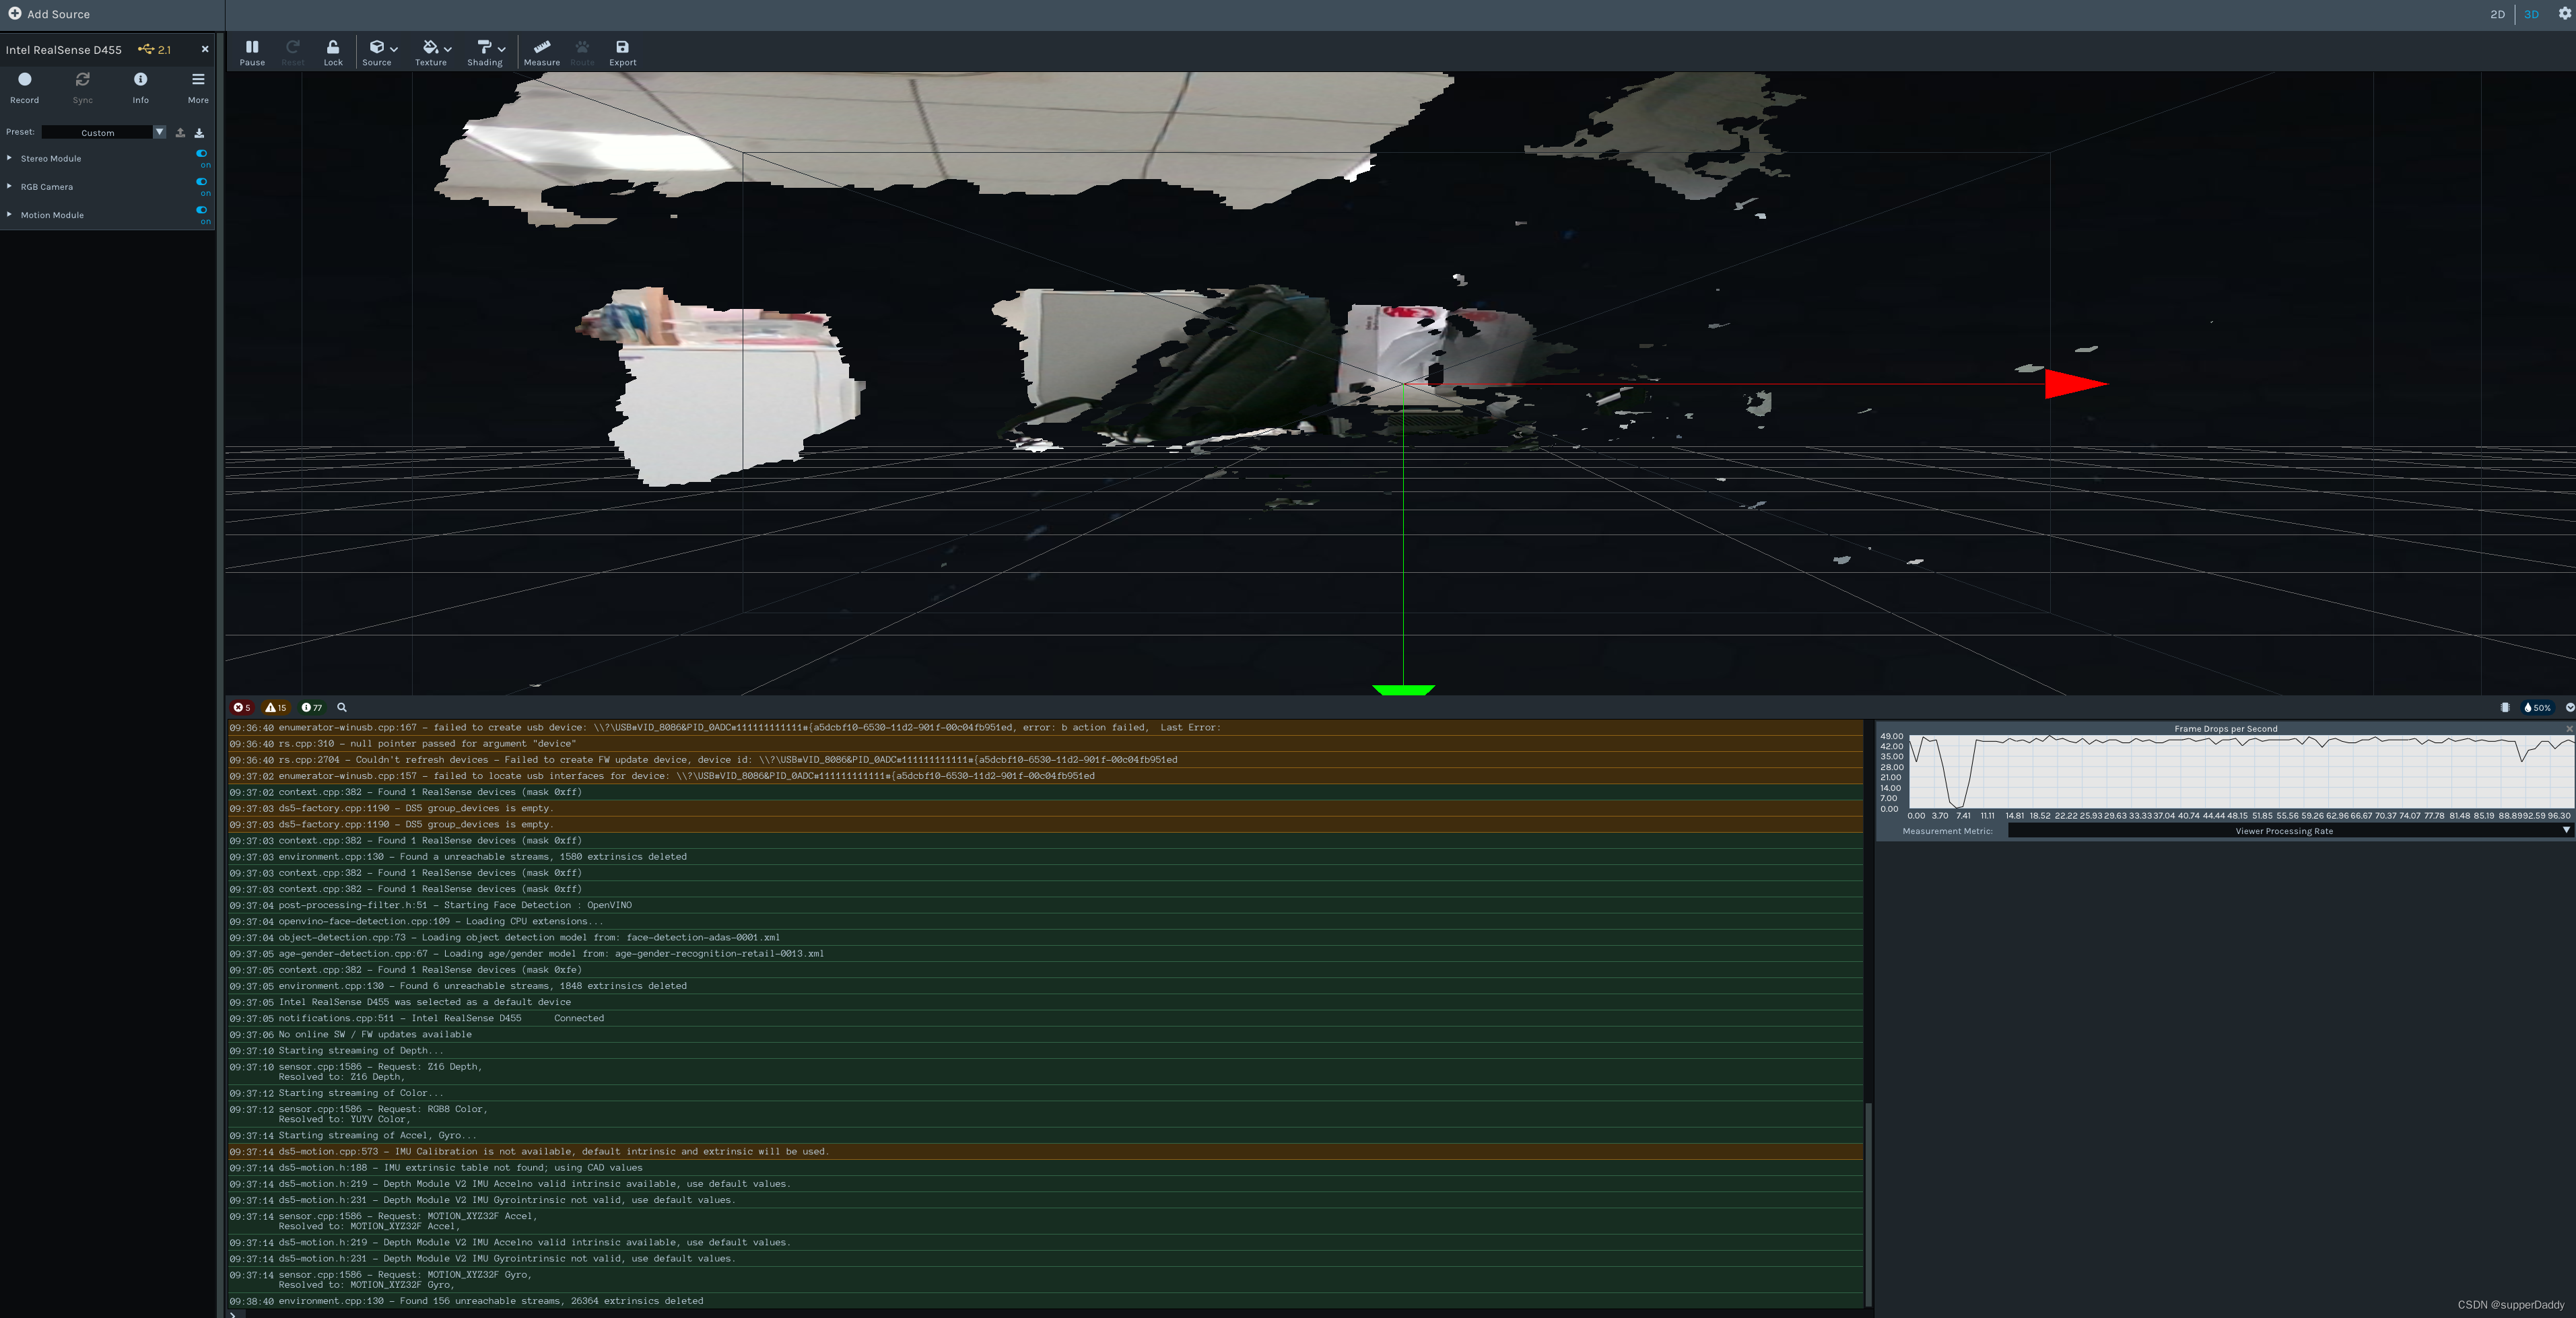
Task: Open the Preset Custom dropdown
Action: pos(159,132)
